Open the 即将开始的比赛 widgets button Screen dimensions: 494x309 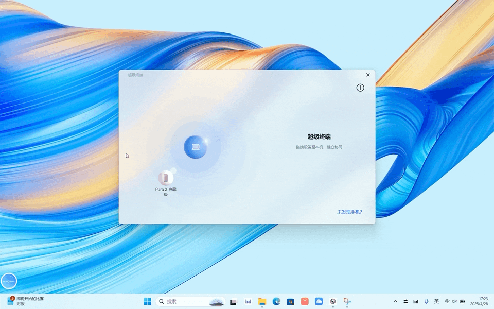(x=26, y=301)
